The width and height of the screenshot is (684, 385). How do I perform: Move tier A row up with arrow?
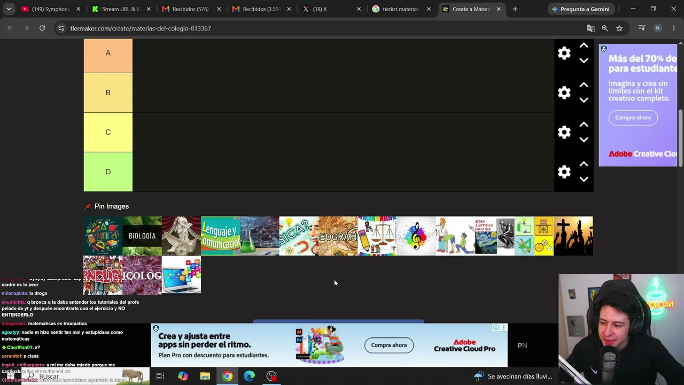click(584, 45)
